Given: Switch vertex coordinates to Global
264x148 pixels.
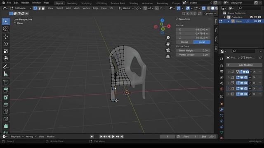Looking at the screenshot, I should 184,42.
